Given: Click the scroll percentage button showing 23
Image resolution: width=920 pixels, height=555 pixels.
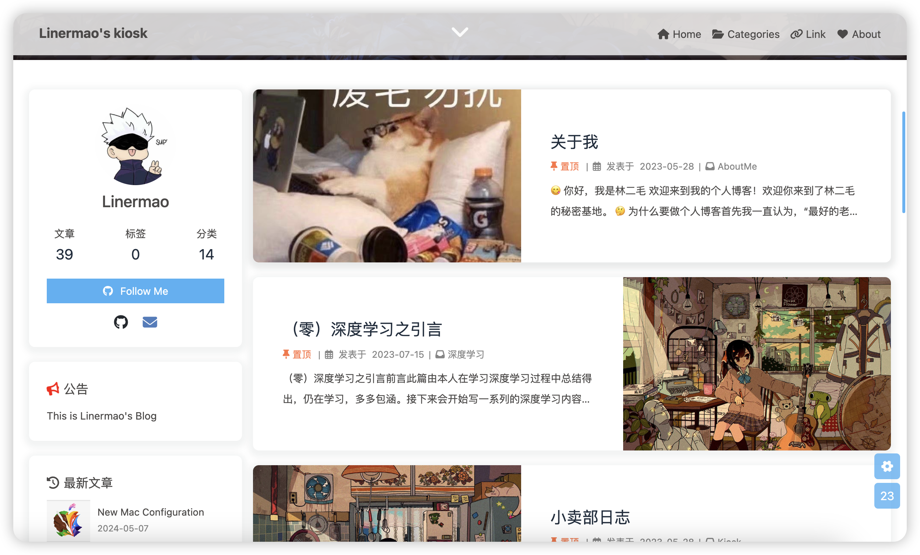Looking at the screenshot, I should click(x=887, y=496).
